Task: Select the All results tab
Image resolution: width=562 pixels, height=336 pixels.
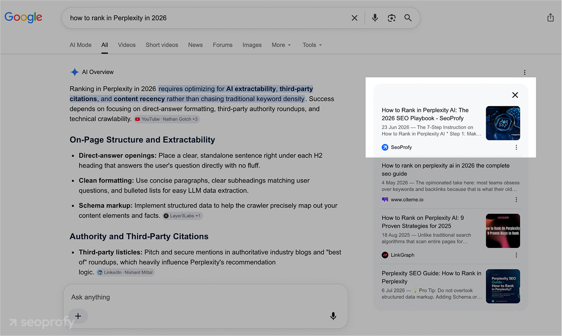Action: [104, 45]
